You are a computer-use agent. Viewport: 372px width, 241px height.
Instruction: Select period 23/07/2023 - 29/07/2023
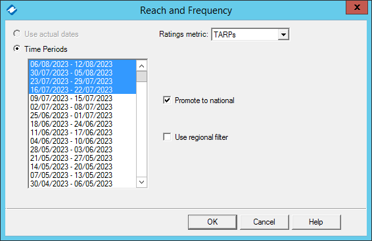tap(83, 81)
